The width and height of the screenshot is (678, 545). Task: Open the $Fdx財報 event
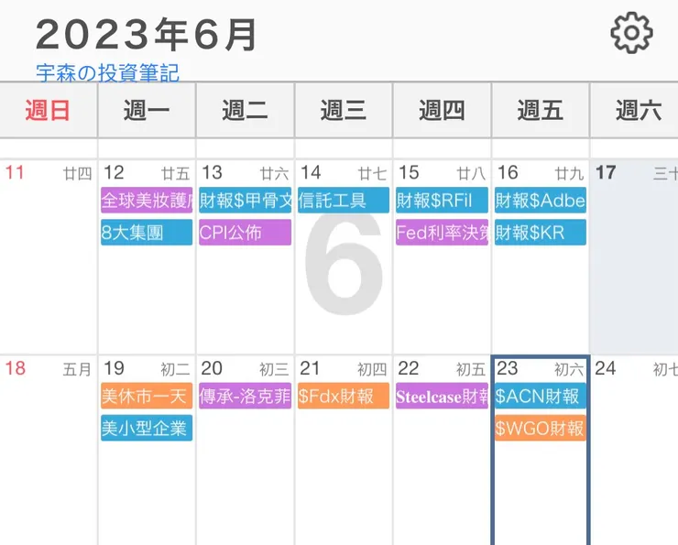[x=344, y=396]
